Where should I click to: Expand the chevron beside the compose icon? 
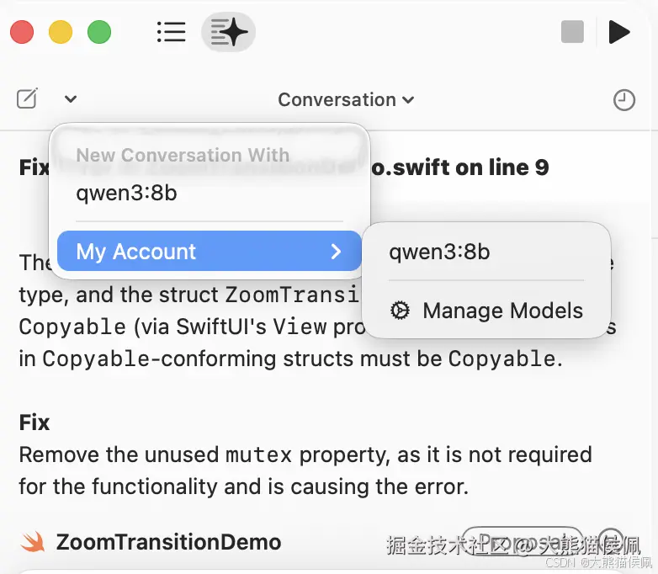[x=71, y=99]
